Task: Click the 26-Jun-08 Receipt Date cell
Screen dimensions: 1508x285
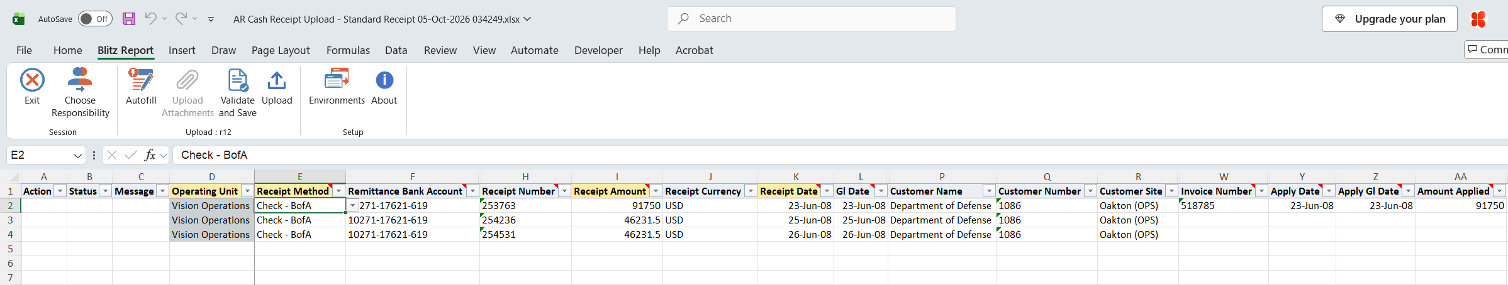Action: point(796,235)
